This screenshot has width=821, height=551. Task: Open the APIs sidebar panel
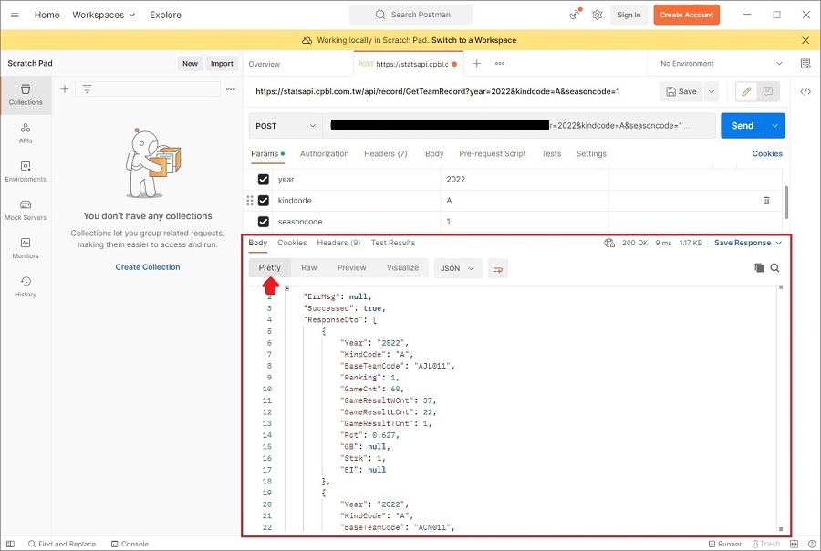(x=26, y=133)
